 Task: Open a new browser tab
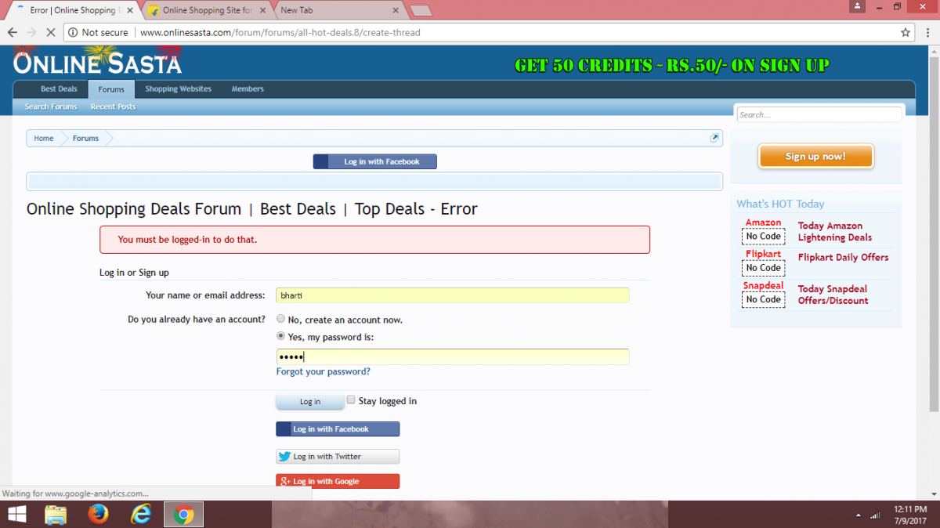pos(421,11)
